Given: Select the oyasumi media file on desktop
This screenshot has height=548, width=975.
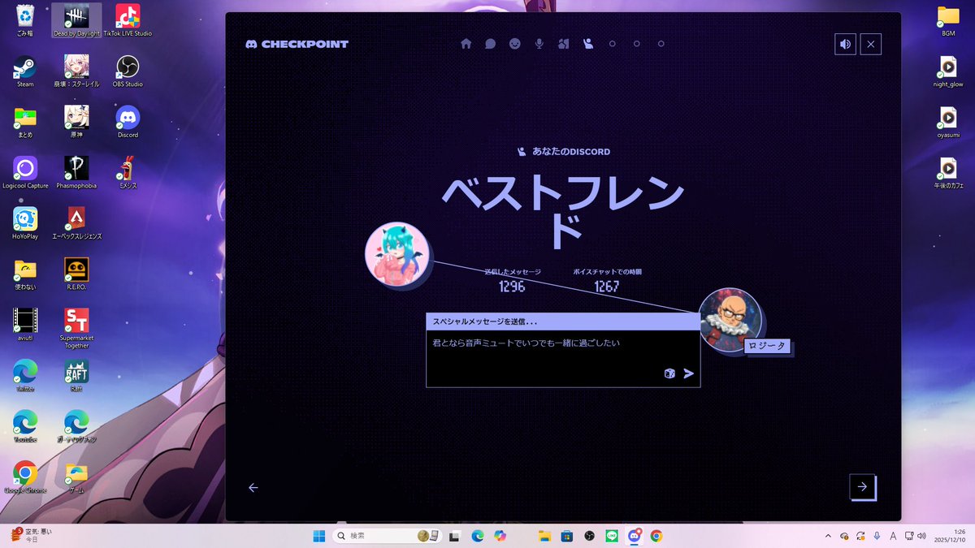Looking at the screenshot, I should (948, 123).
